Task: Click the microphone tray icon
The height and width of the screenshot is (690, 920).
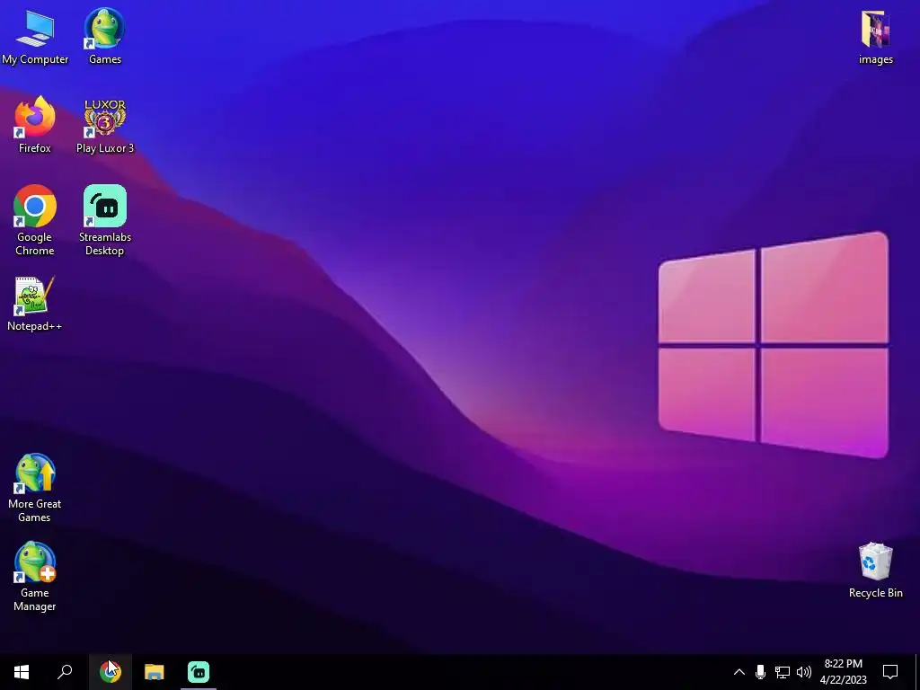Action: 760,672
